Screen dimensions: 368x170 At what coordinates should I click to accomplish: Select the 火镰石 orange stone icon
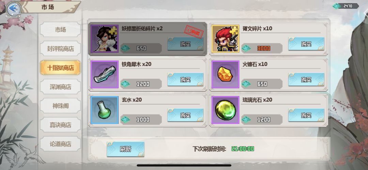pos(225,74)
